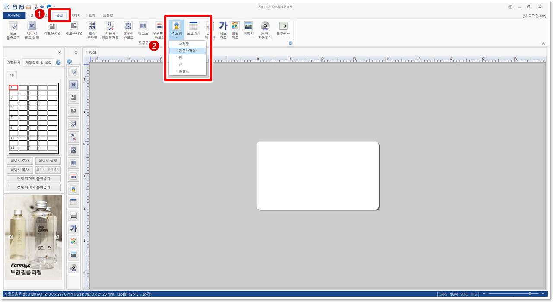Show next ad image with right arrow
The image size is (553, 302).
coord(57,237)
